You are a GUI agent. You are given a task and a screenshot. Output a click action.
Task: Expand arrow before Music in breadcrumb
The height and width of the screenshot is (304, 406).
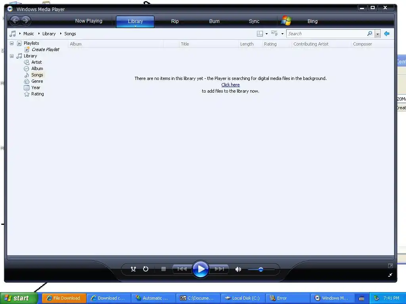[x=20, y=34]
